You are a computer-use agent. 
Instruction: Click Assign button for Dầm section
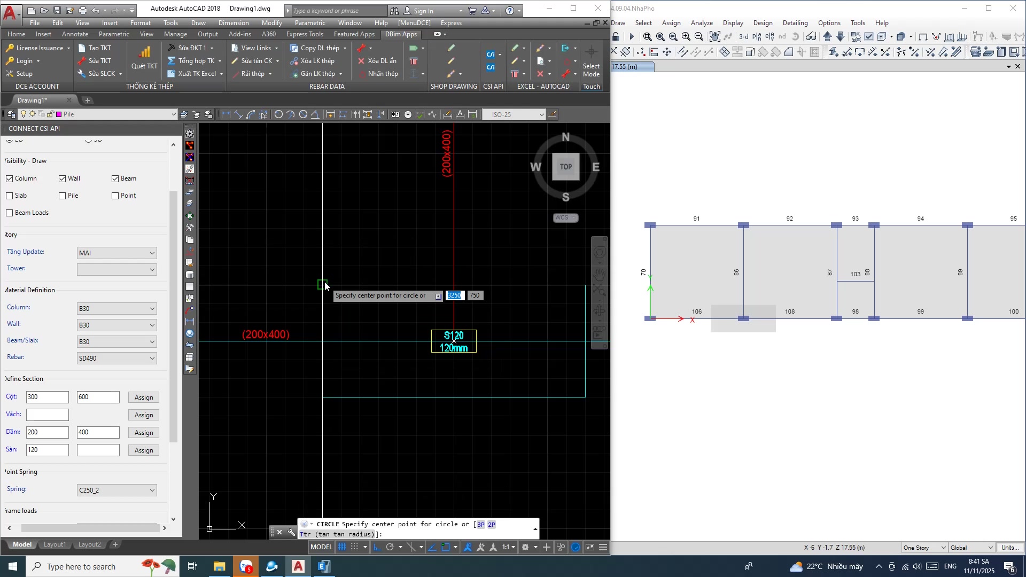[x=144, y=433]
